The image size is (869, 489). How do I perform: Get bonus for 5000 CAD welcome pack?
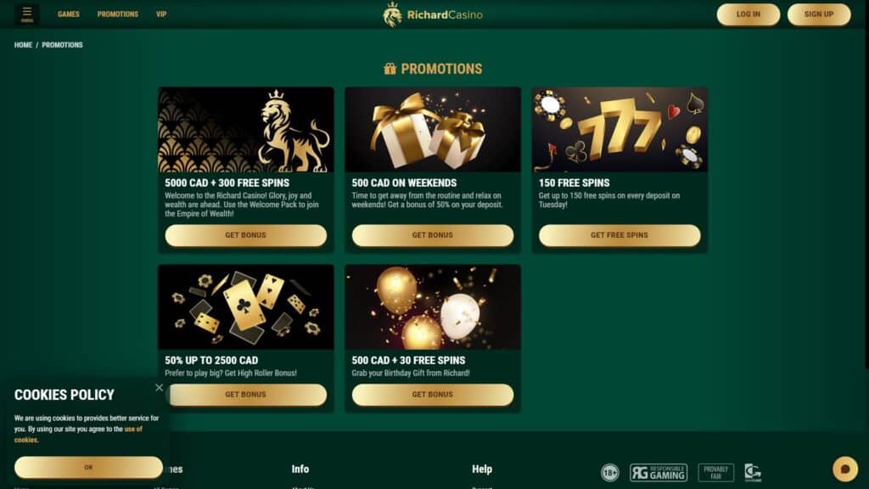[x=245, y=235]
